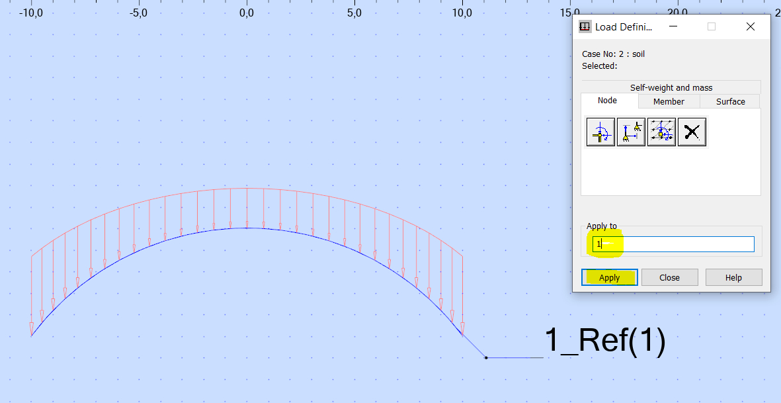Switch to the Member tab

[669, 101]
